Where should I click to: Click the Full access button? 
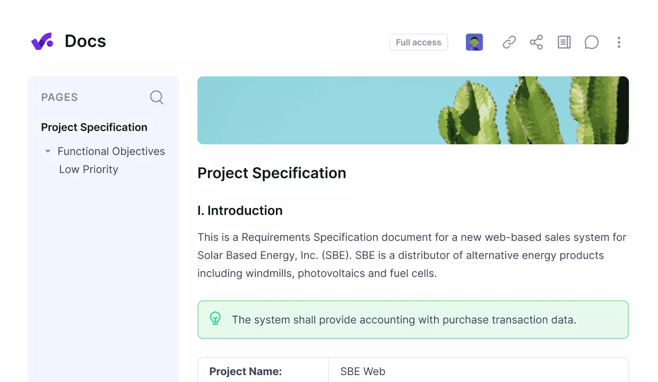tap(418, 42)
